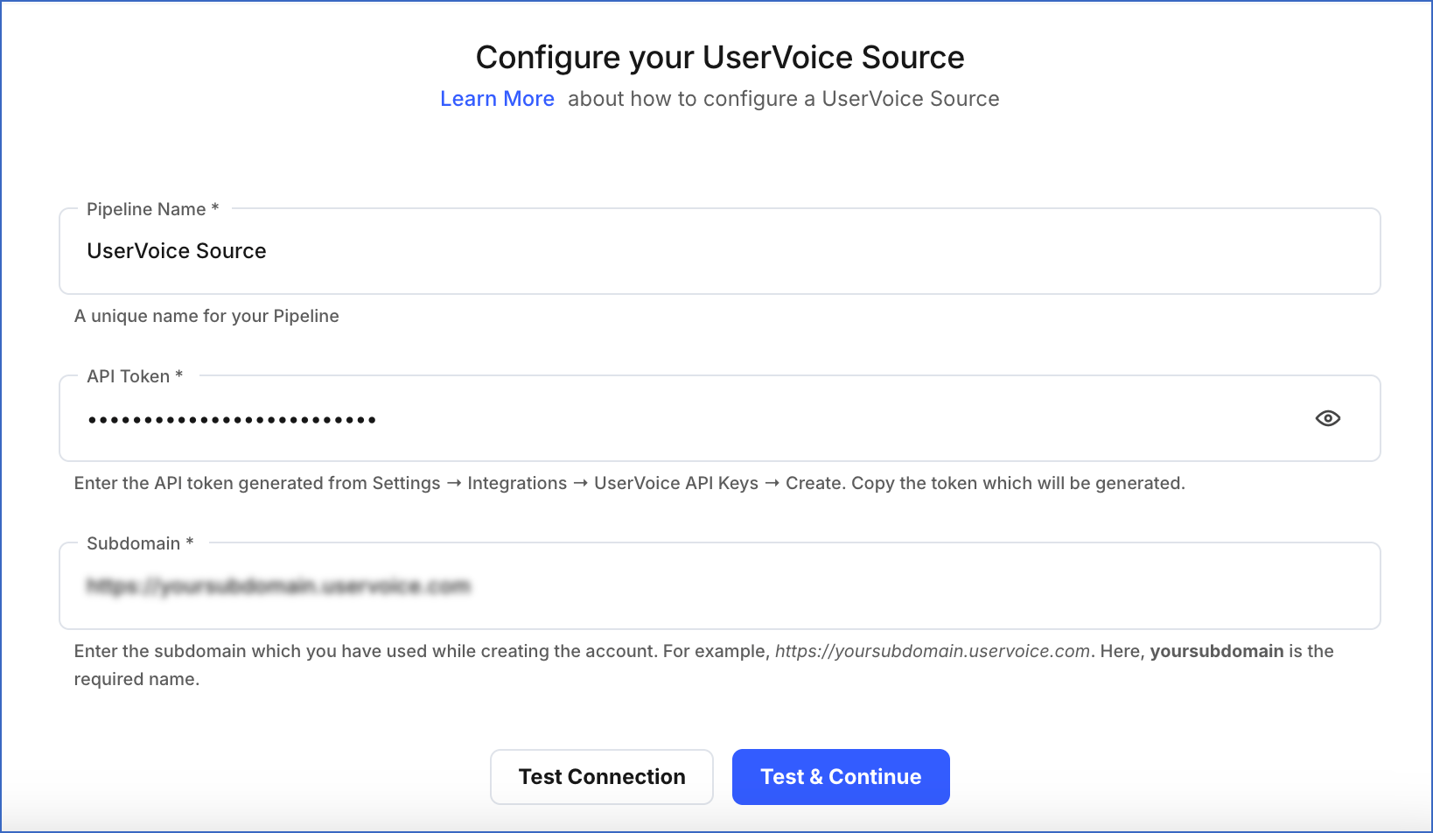Viewport: 1433px width, 833px height.
Task: Click the Subdomain input field
Action: [700, 586]
